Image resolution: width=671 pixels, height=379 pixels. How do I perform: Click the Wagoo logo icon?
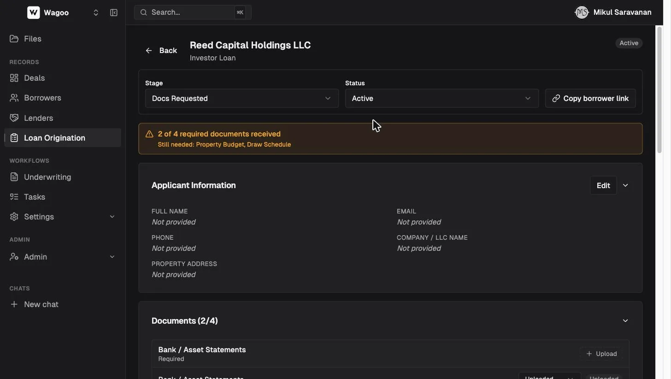(33, 12)
